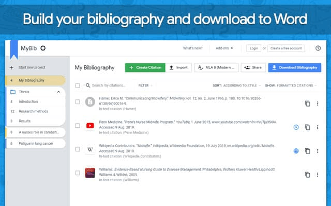Click the Login button

[x=254, y=48]
